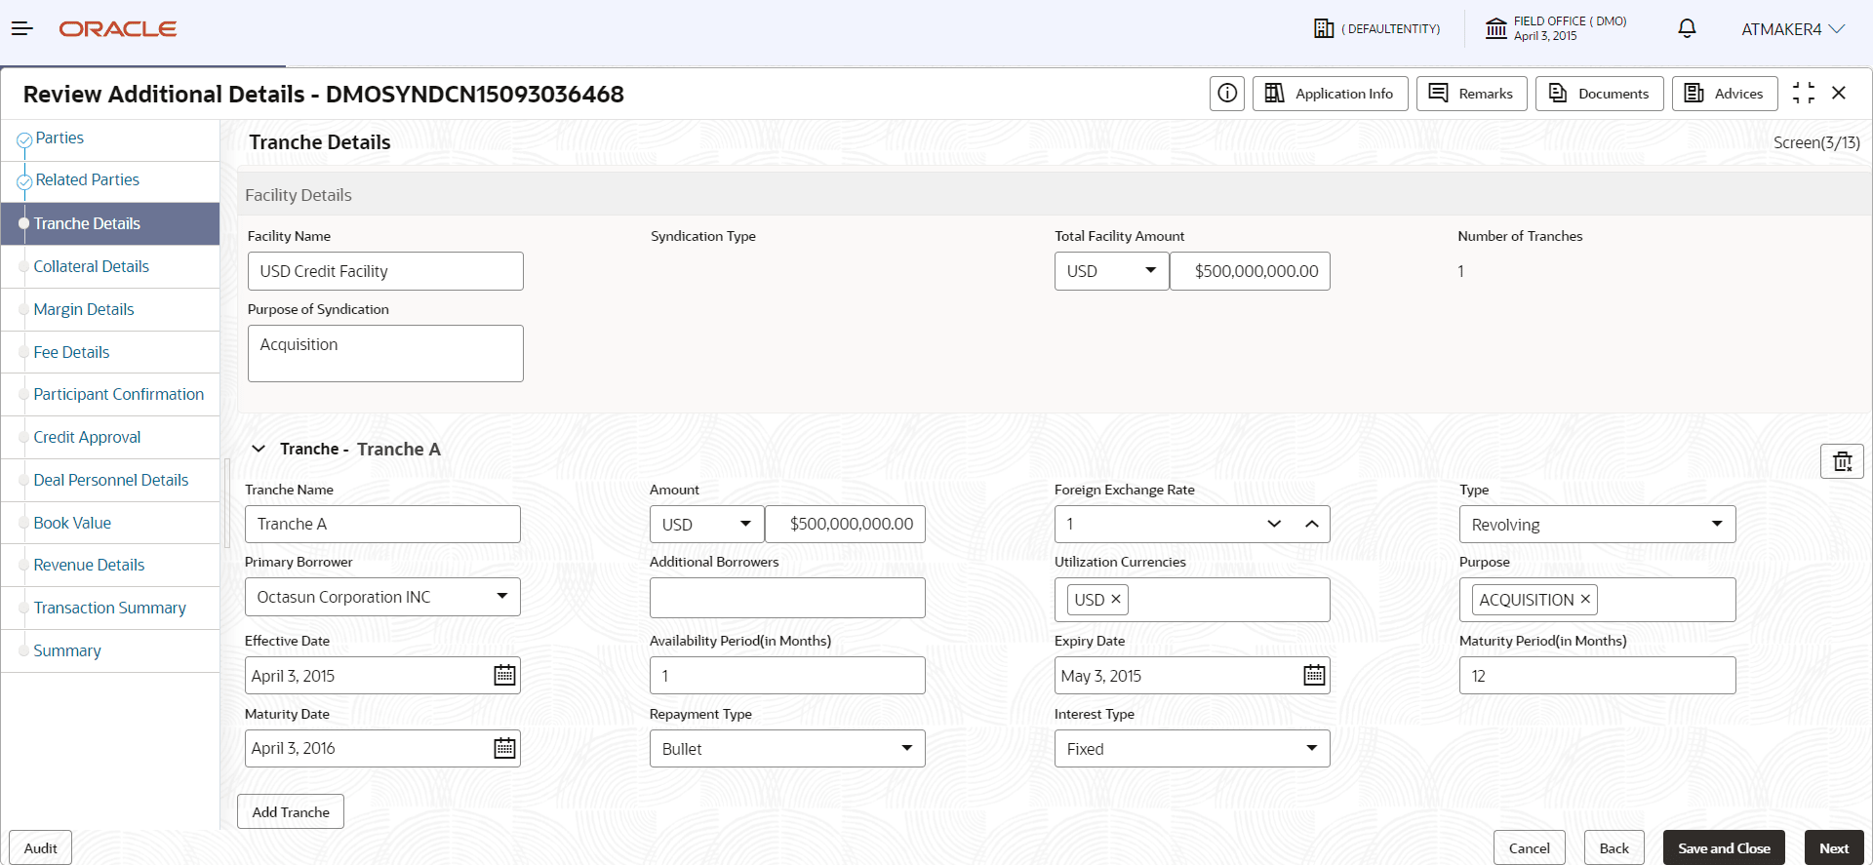Remove the ACQUISITION purpose tag
This screenshot has width=1873, height=865.
pyautogui.click(x=1585, y=600)
